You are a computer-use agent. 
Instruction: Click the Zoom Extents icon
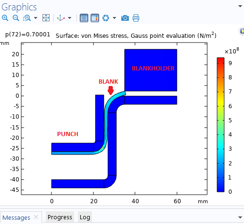(46, 18)
